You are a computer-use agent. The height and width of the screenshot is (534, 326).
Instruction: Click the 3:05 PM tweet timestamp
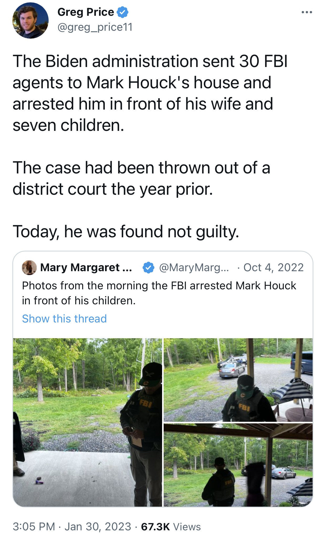[x=34, y=527]
